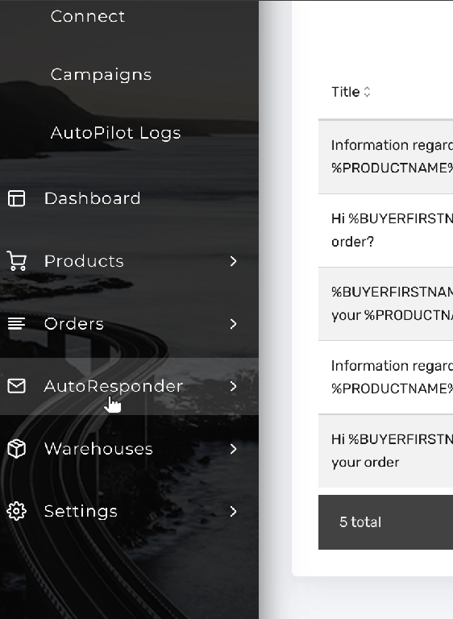The height and width of the screenshot is (619, 453).
Task: Open the first Information regarding template row
Action: coord(385,156)
